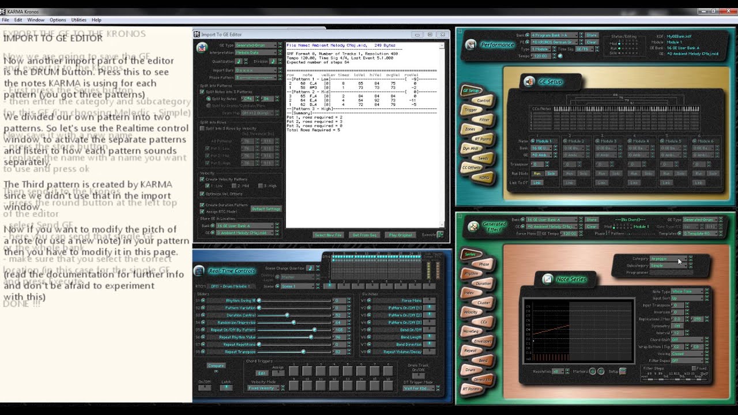Viewport: 738px width, 415px height.
Task: Toggle Create Duration Pattern checkbox
Action: (x=202, y=205)
